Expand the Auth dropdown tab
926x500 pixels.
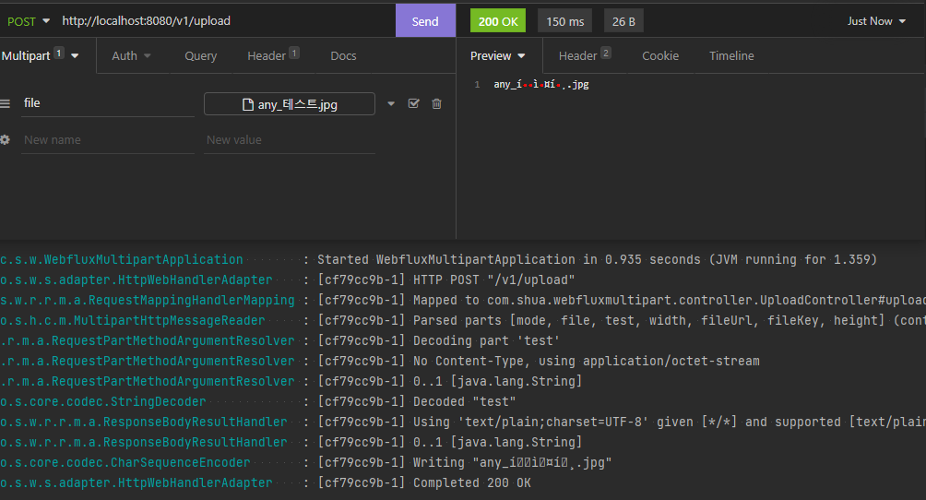click(x=131, y=55)
